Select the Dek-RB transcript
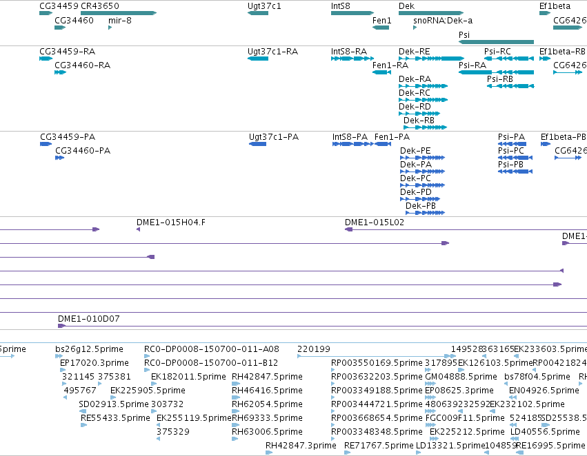Viewport: 587px width, 456px height. tap(426, 127)
